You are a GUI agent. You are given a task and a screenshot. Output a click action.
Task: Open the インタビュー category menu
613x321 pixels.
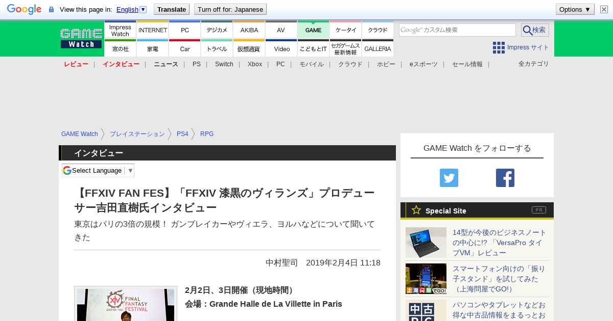click(x=121, y=64)
